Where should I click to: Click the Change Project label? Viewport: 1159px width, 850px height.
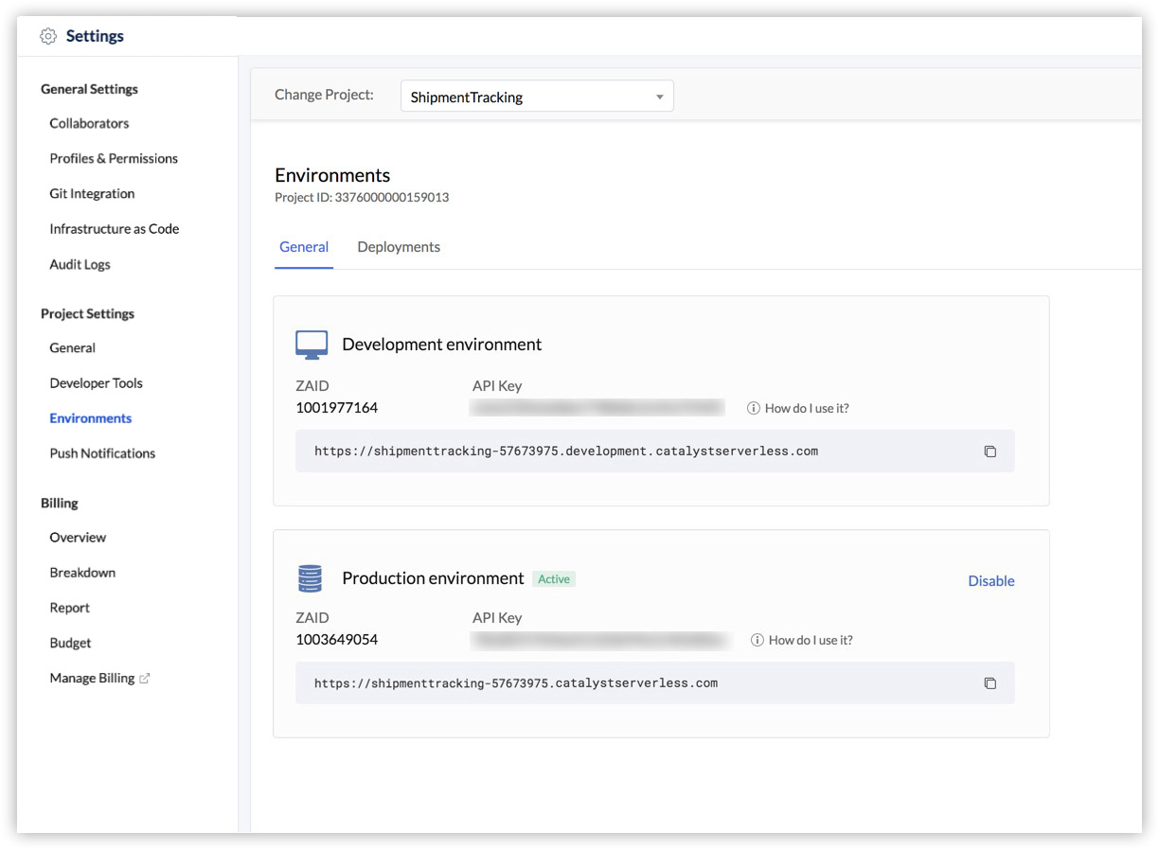[x=324, y=95]
